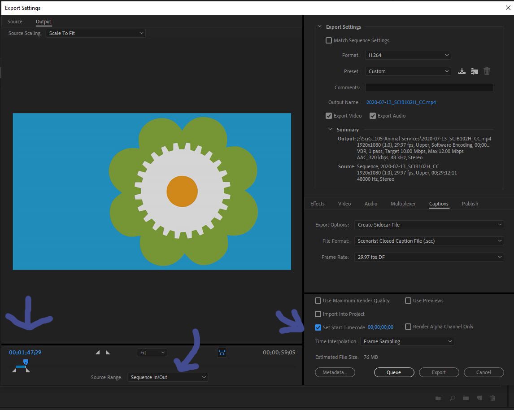The width and height of the screenshot is (514, 410).
Task: Click the trash icon in the bottom-right panel
Action: pos(492,398)
